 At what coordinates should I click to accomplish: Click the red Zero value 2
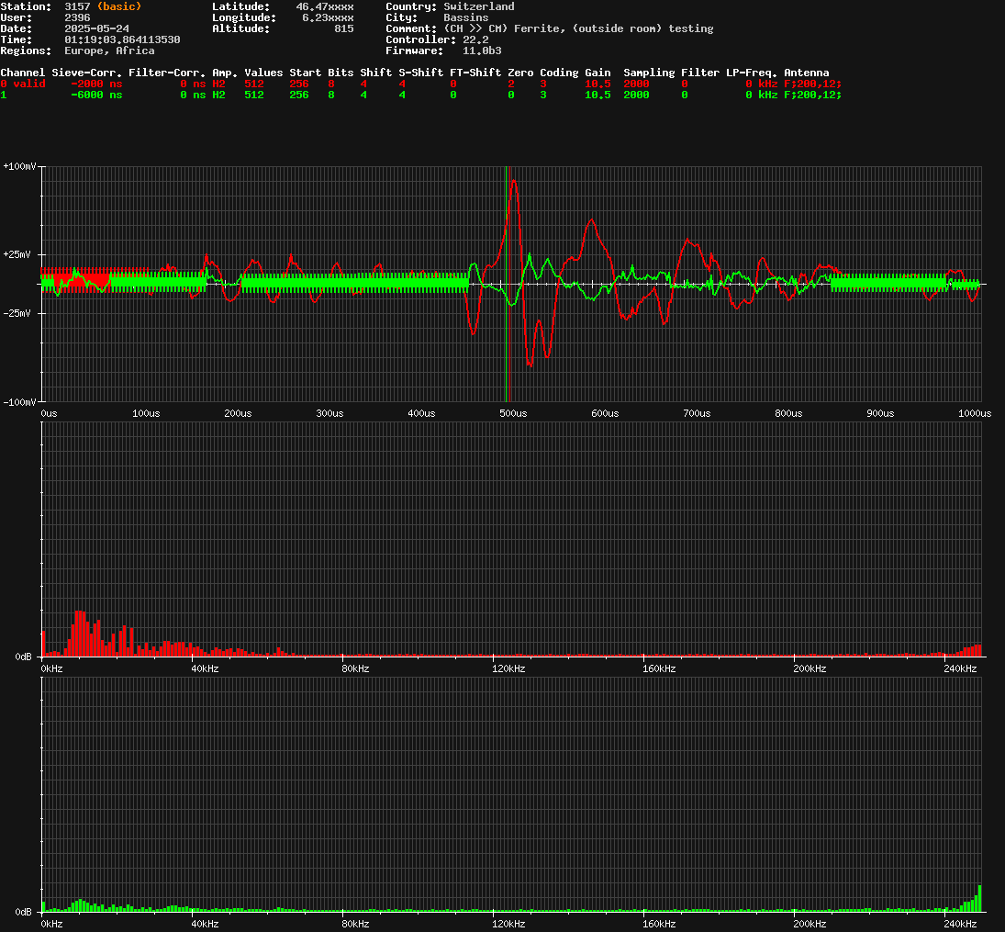511,84
